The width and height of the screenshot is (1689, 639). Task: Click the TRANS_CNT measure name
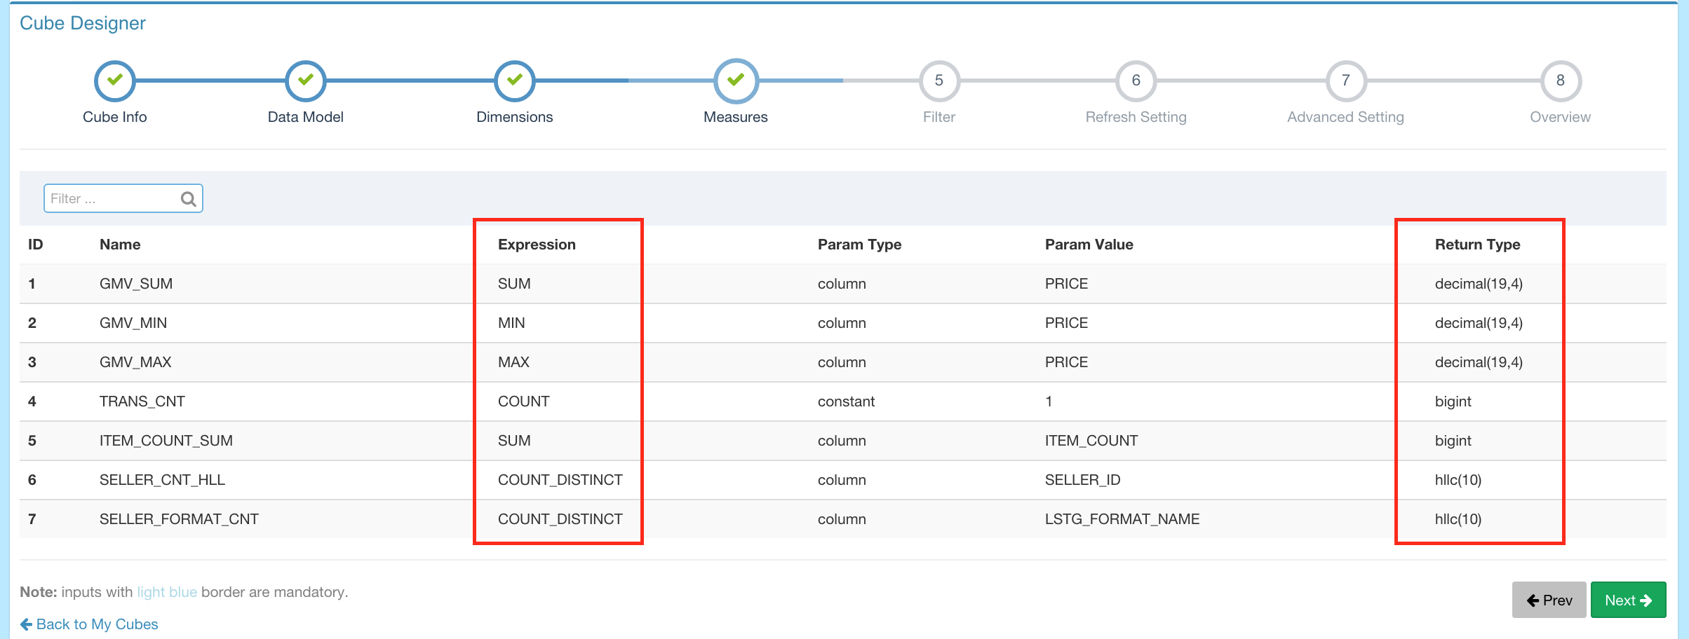point(142,401)
